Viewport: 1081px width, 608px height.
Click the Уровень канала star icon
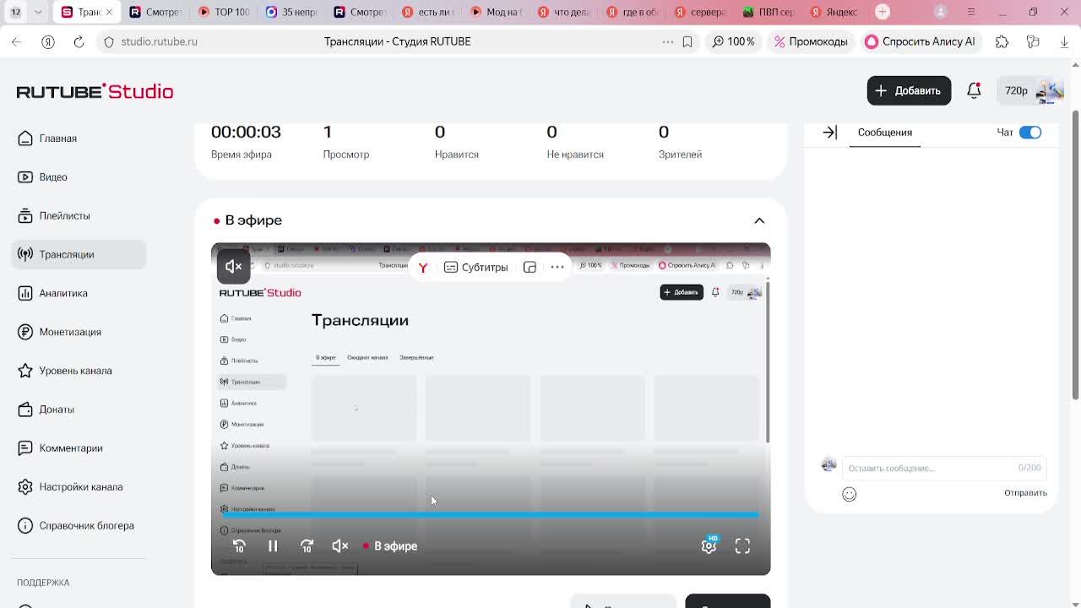tap(25, 371)
